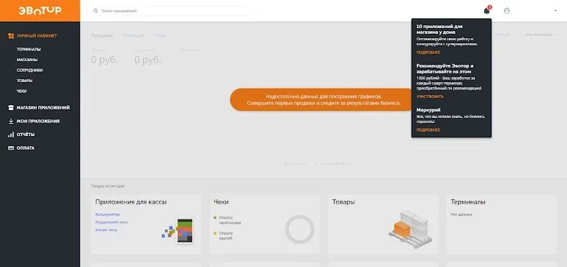Click the yellow Оплата картой legend item
The height and width of the screenshot is (267, 567).
(224, 235)
